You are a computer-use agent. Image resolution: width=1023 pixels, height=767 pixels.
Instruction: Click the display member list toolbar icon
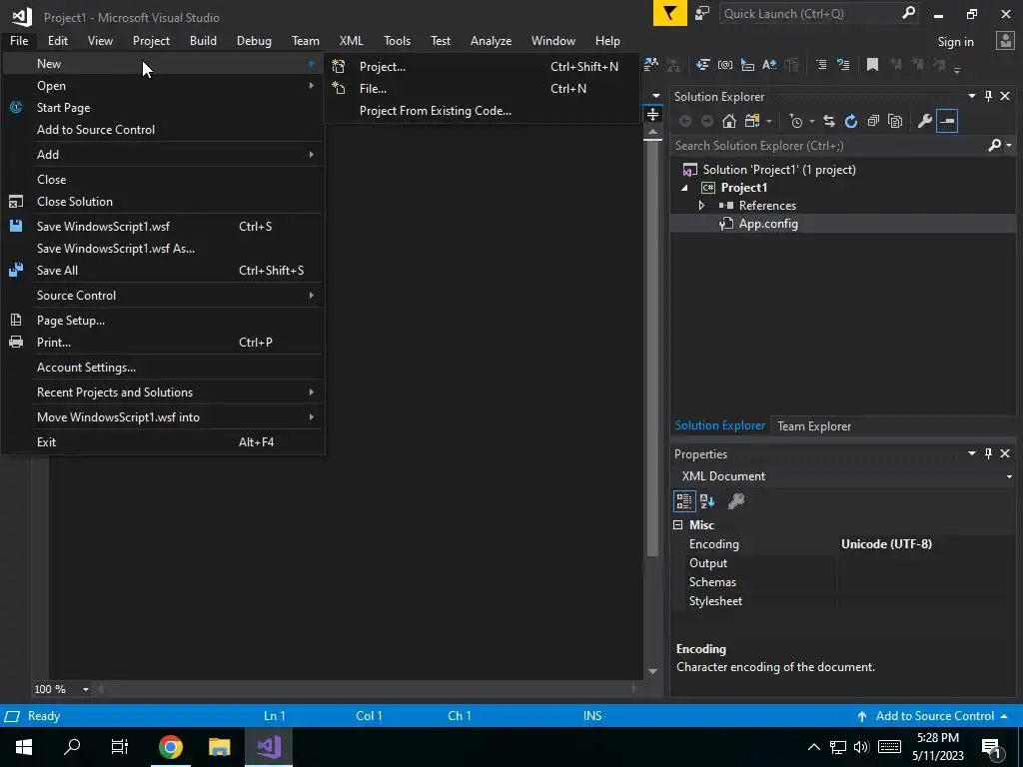click(x=702, y=65)
